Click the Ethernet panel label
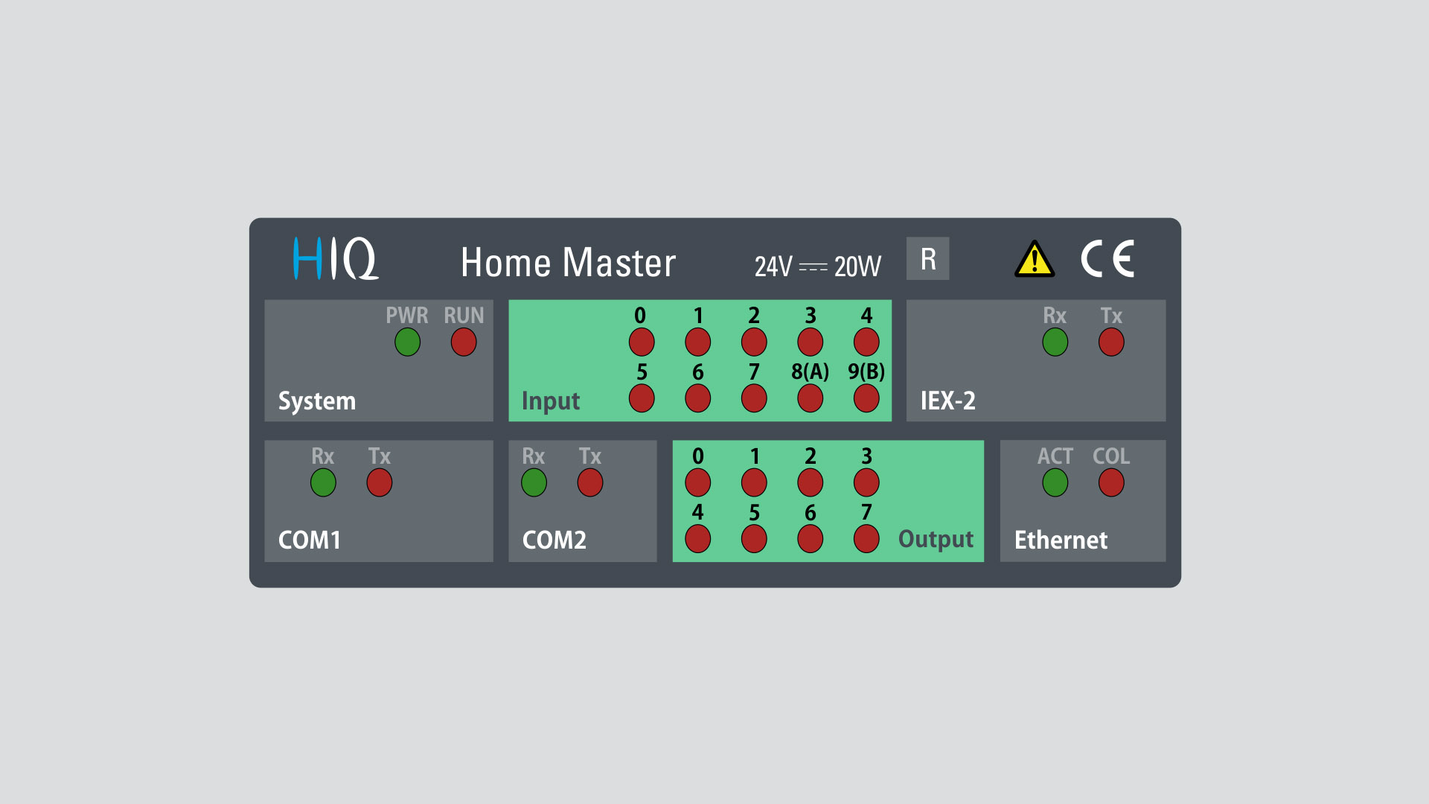1429x804 pixels. click(1061, 540)
